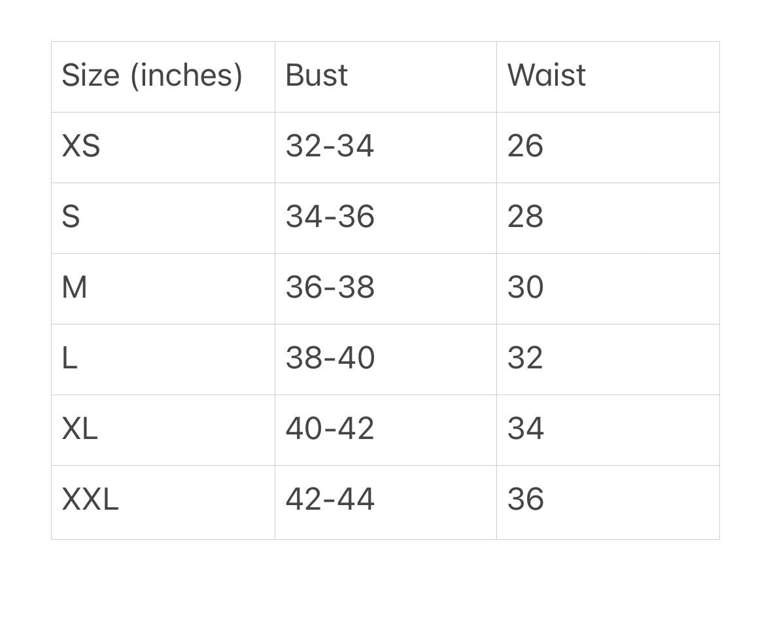This screenshot has height=617, width=771.
Task: Select the XXL size row label
Action: click(90, 499)
